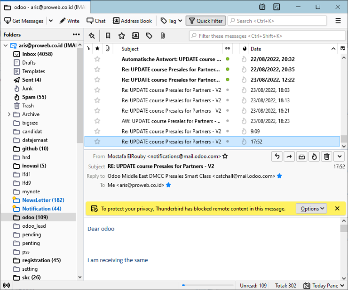Toggle the Attachment quick filter icon
Image resolution: width=348 pixels, height=290 pixels.
pos(163,36)
